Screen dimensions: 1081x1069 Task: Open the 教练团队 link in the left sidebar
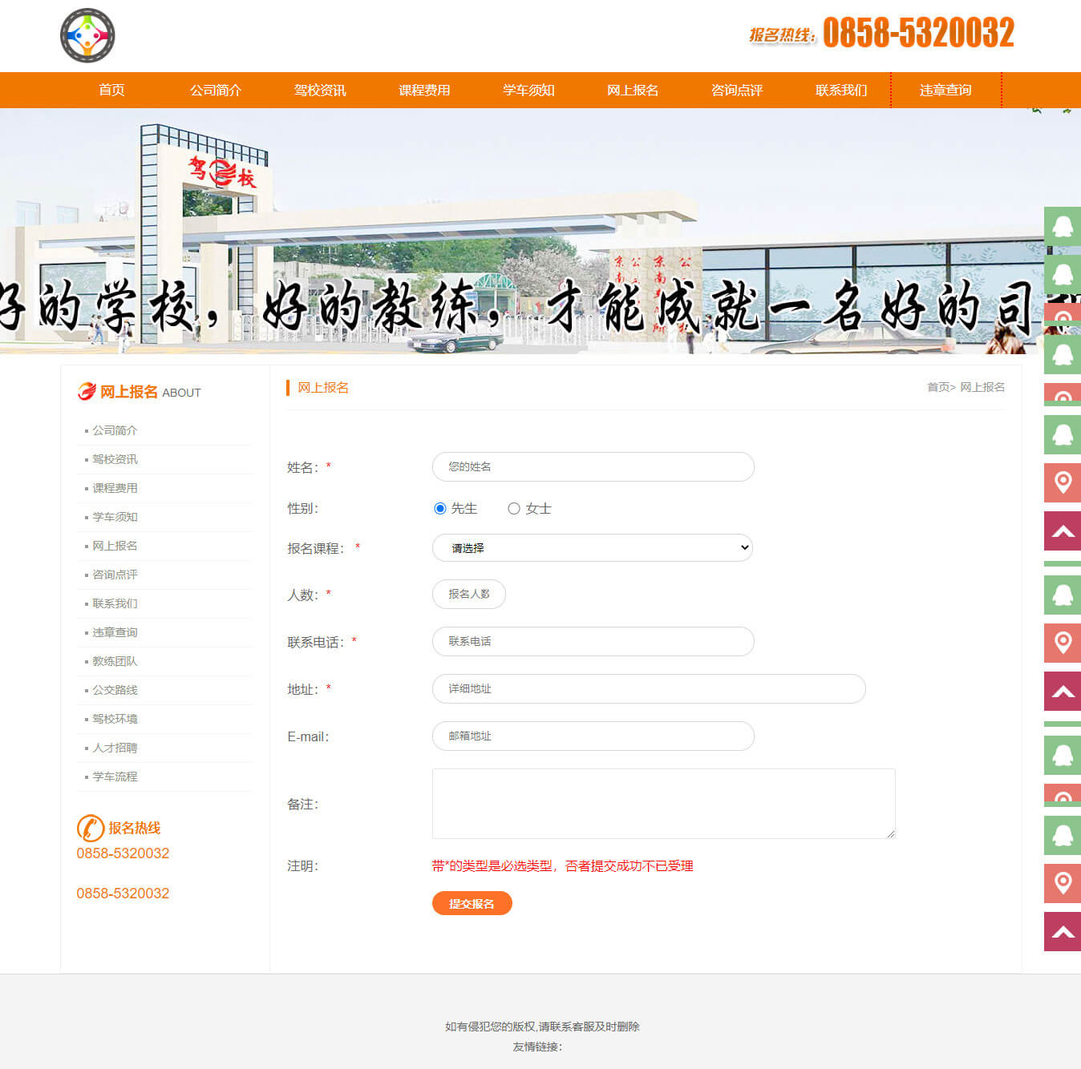(115, 661)
